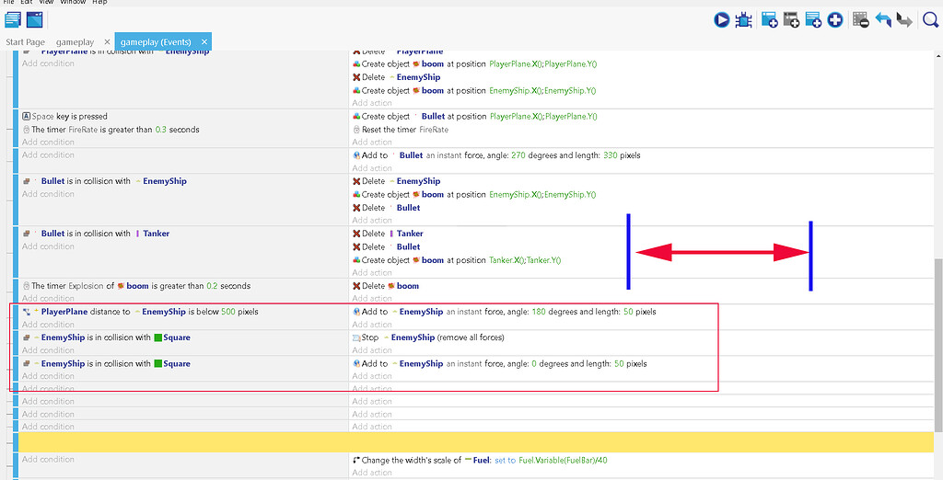The height and width of the screenshot is (480, 943).
Task: Delete the selected events
Action: 861,19
